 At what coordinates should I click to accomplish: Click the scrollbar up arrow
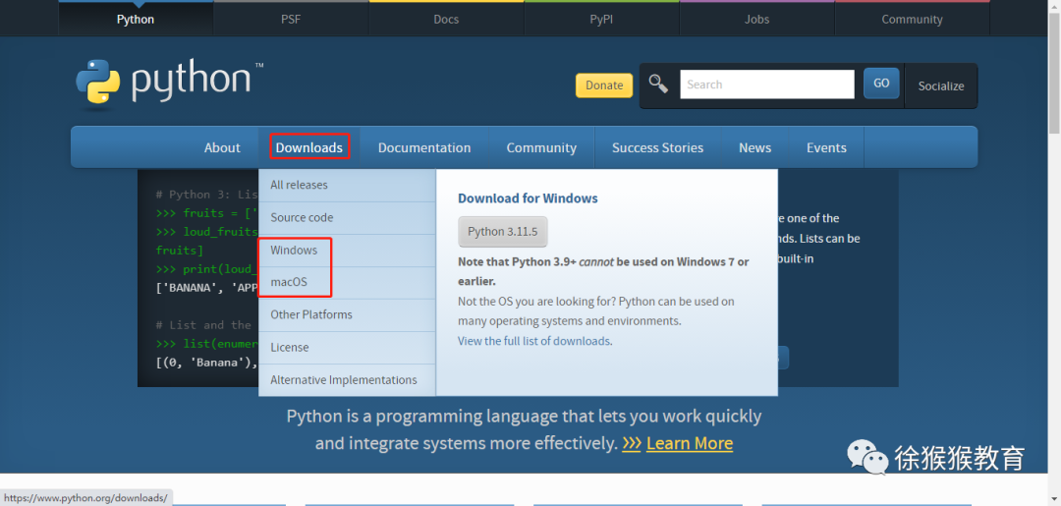pos(1055,6)
